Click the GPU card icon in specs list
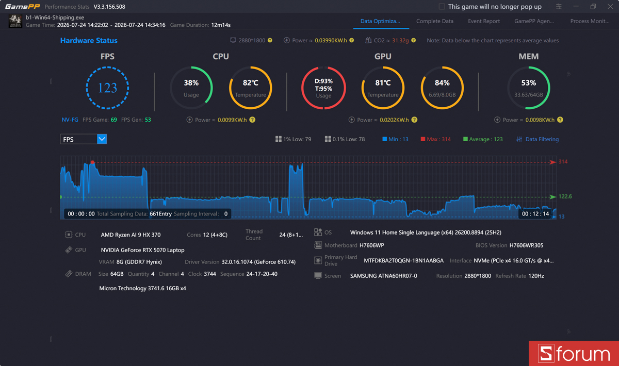This screenshot has width=619, height=366. coord(69,250)
